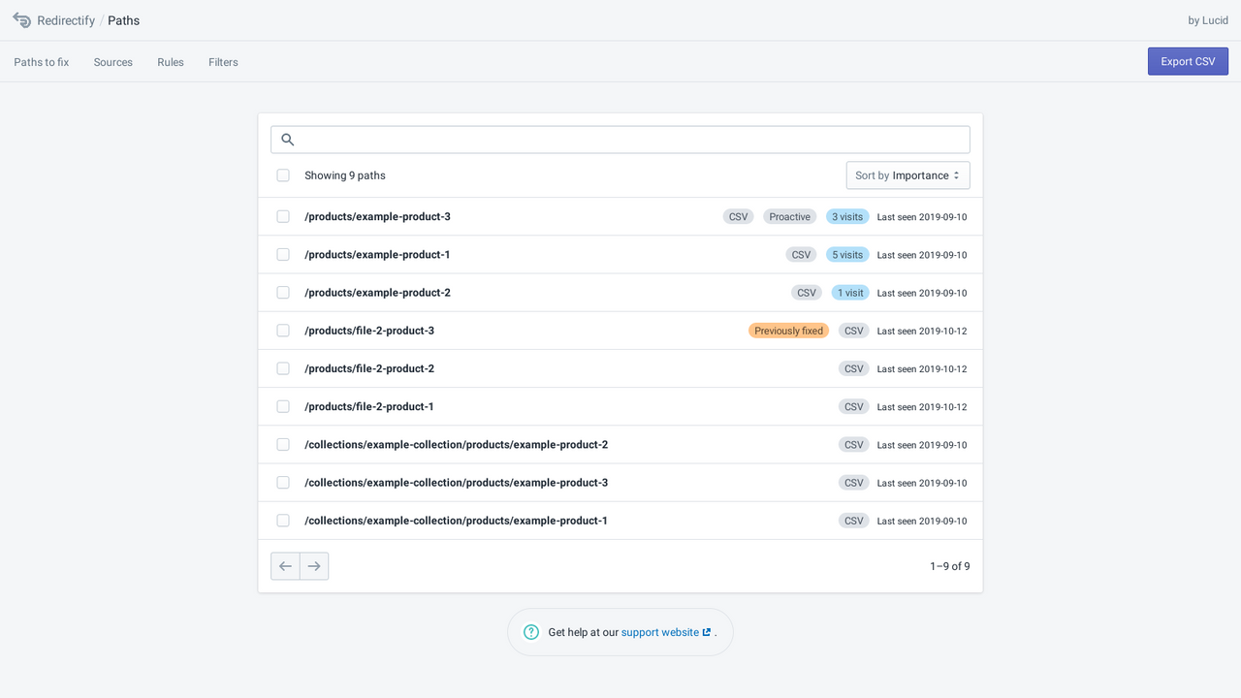Click the Previously fixed badge

point(789,331)
